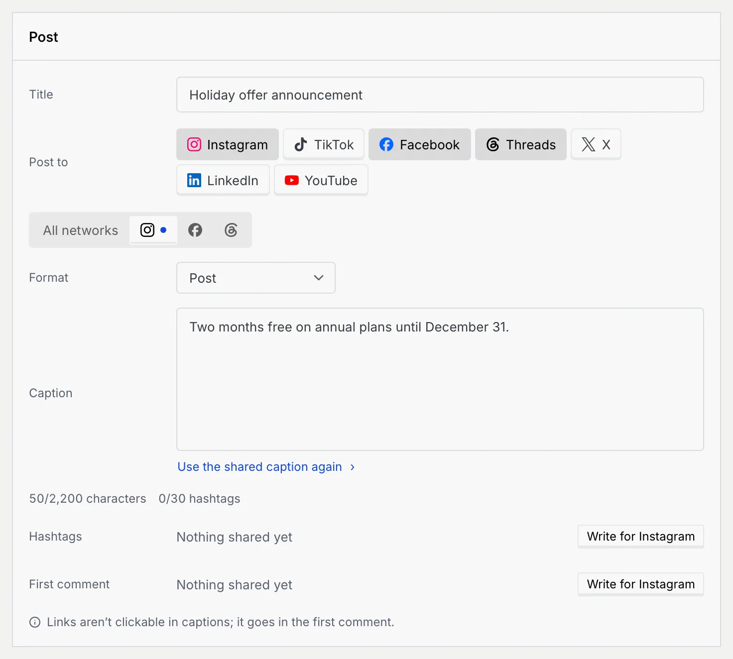This screenshot has width=733, height=659.
Task: Toggle TikTok as a posting destination
Action: pyautogui.click(x=324, y=144)
